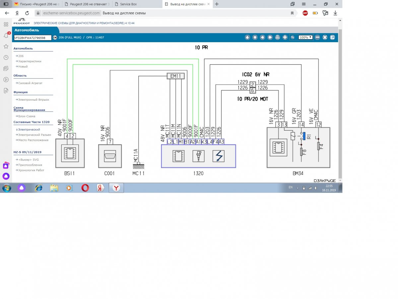This screenshot has height=299, width=398.
Task: Expand the Электрический section item
Action: [29, 130]
